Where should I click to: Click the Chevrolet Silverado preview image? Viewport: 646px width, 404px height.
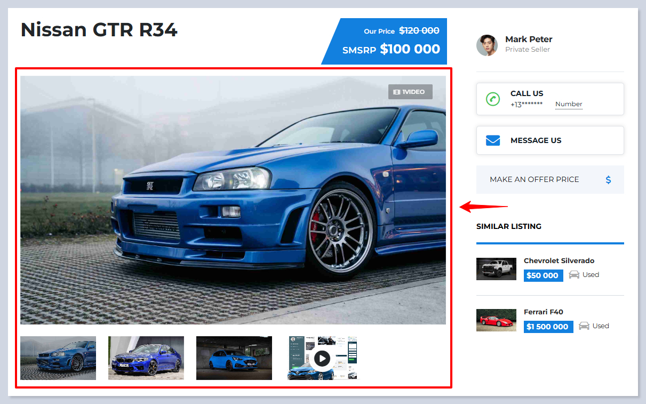(x=496, y=269)
